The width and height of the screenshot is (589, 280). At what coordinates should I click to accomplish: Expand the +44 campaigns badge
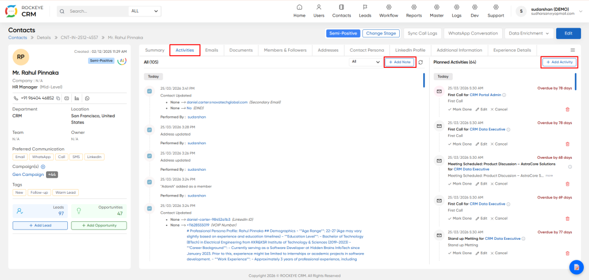(x=52, y=175)
